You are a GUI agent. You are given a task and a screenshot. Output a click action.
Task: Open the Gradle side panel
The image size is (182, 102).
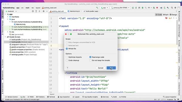pos(179,43)
